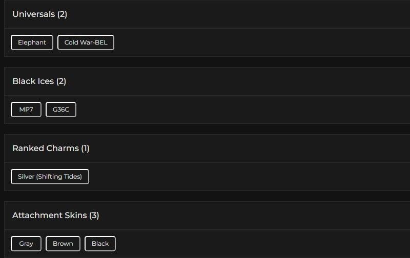Click the (2) count beside Universals
Image resolution: width=410 pixels, height=258 pixels.
(x=62, y=14)
